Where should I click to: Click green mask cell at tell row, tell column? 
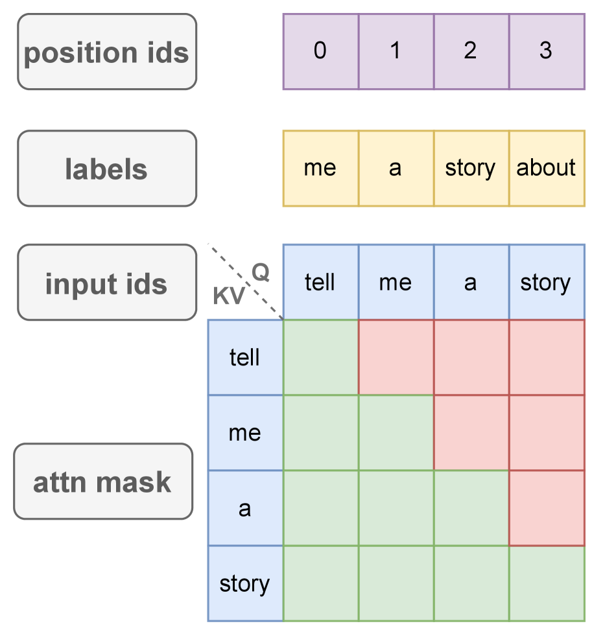click(320, 357)
